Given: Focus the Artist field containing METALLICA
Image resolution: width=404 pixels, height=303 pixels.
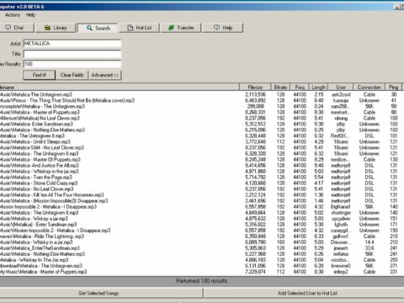Looking at the screenshot, I should point(72,44).
